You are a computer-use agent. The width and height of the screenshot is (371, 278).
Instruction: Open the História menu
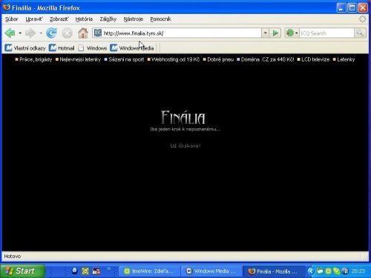[84, 19]
